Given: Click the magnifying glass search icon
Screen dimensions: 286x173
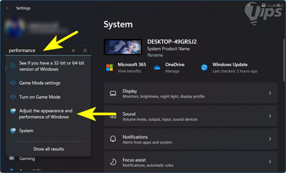Looking at the screenshot, I should click(x=85, y=51).
